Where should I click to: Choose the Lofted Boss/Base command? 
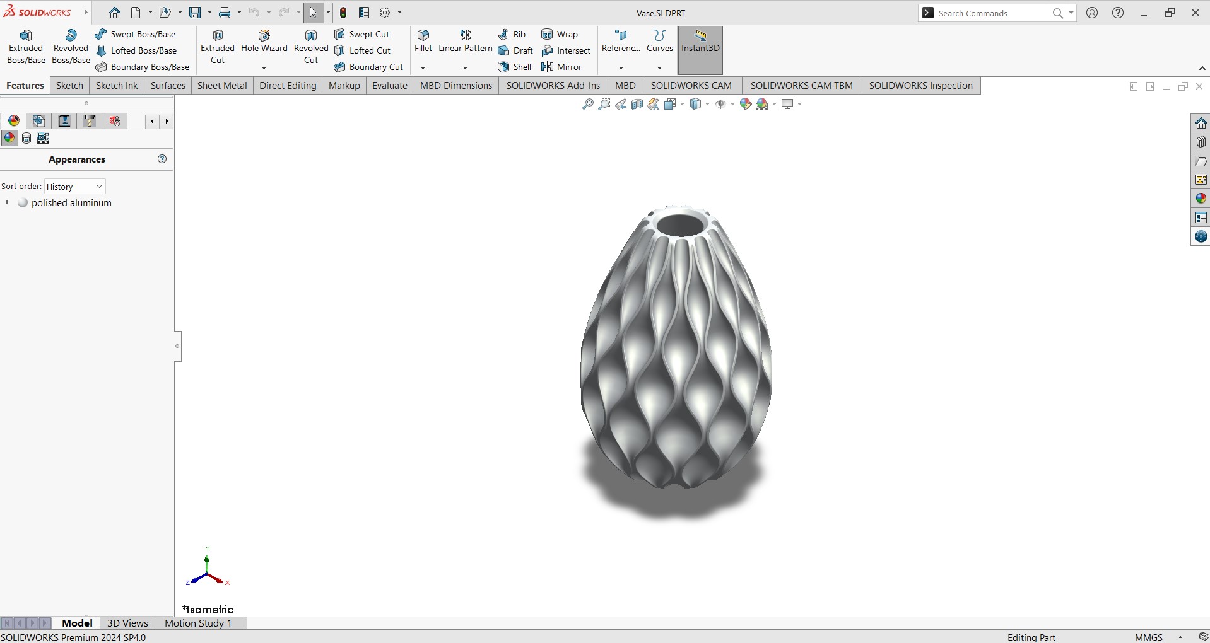coord(136,50)
